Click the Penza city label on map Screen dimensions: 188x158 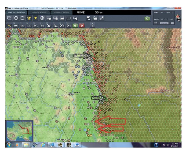coord(45,68)
